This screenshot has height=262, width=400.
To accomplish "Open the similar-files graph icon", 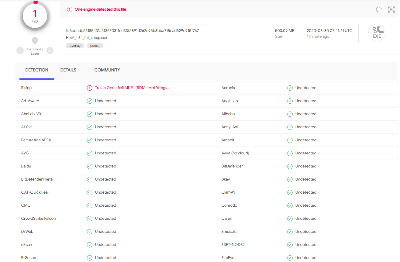I will [391, 9].
